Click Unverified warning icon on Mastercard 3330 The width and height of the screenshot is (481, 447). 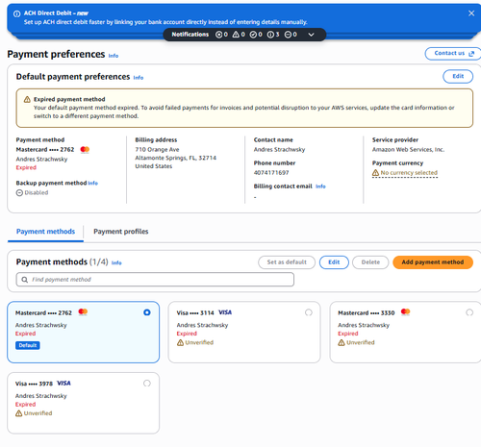click(x=342, y=342)
